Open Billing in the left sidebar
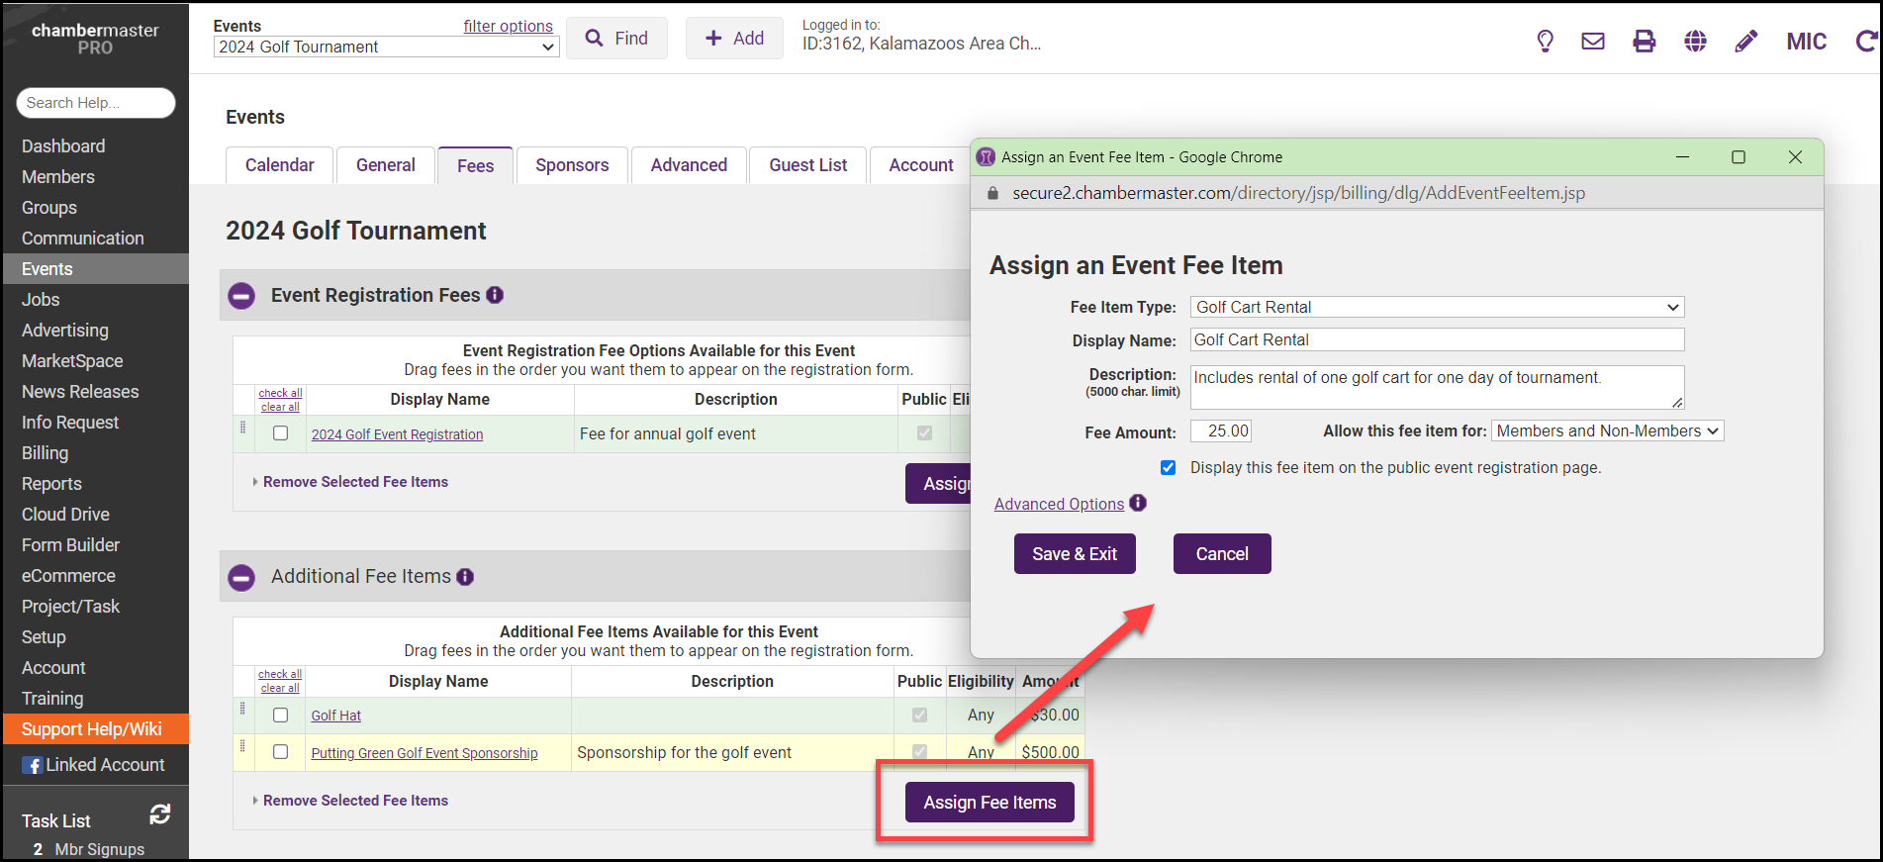Screen dimensions: 1883x862 [x=46, y=453]
